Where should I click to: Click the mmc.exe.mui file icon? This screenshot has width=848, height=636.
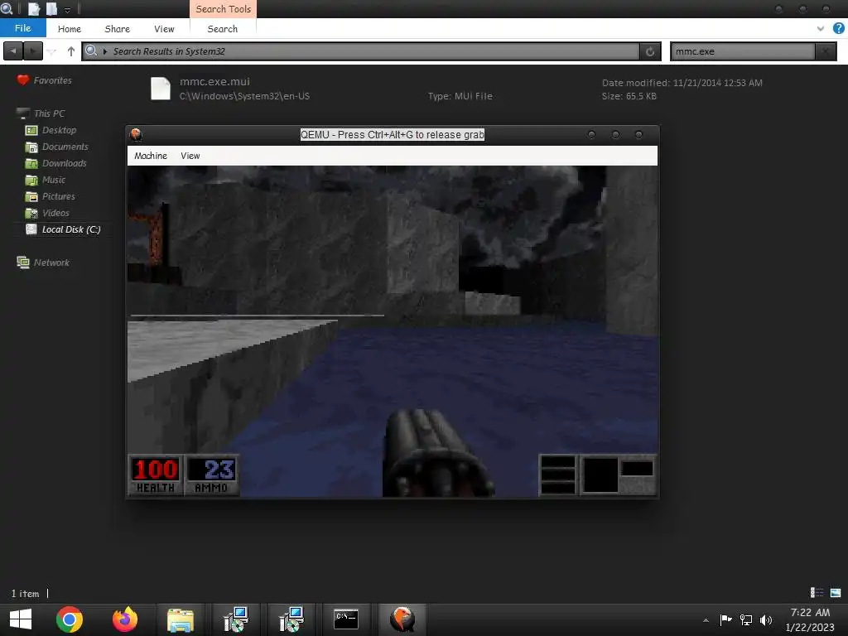[161, 89]
